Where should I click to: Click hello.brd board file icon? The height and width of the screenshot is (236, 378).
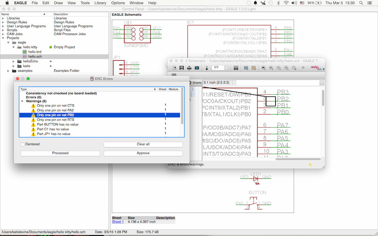click(x=25, y=52)
